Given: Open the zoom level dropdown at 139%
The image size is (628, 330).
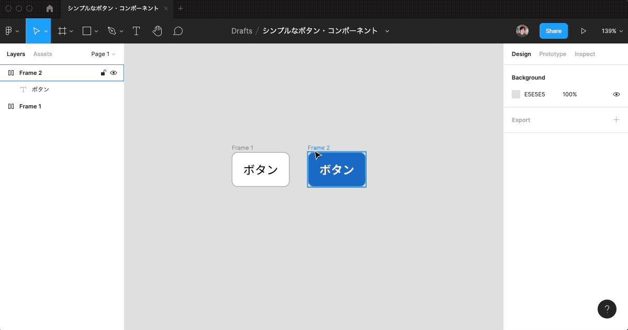Looking at the screenshot, I should 611,31.
